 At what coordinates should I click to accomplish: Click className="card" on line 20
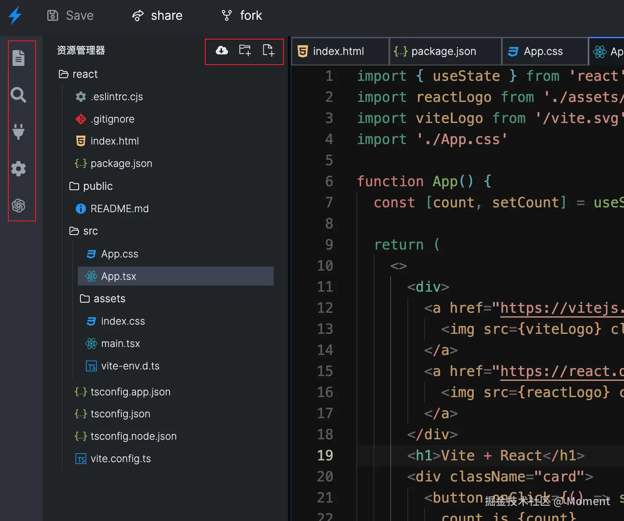click(x=517, y=477)
